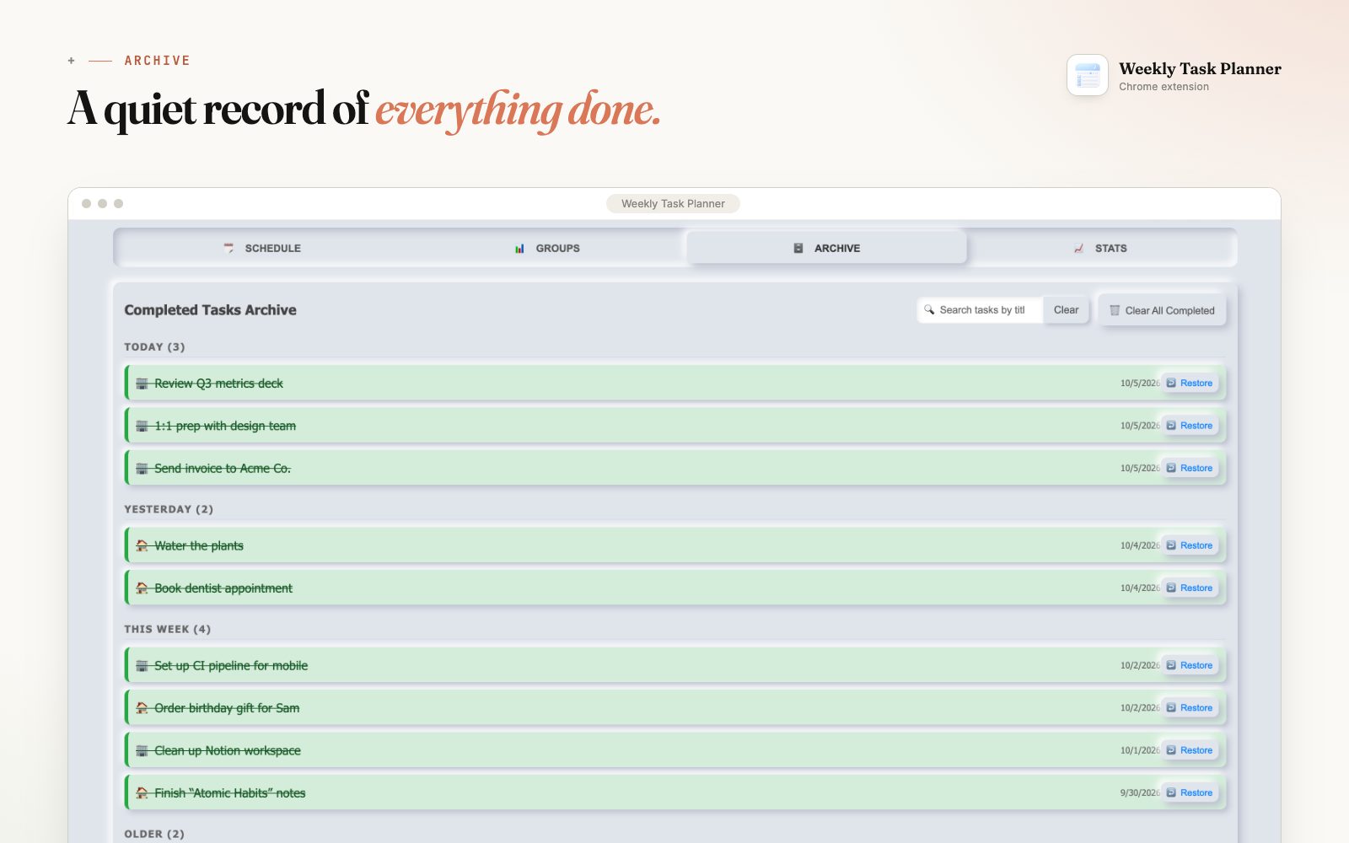Click the title text of the Finish Atomic Habits notes task
Viewport: 1349px width, 843px height.
tap(230, 793)
